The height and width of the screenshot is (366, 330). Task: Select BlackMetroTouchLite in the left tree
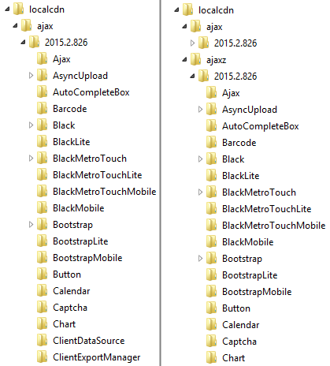click(98, 175)
